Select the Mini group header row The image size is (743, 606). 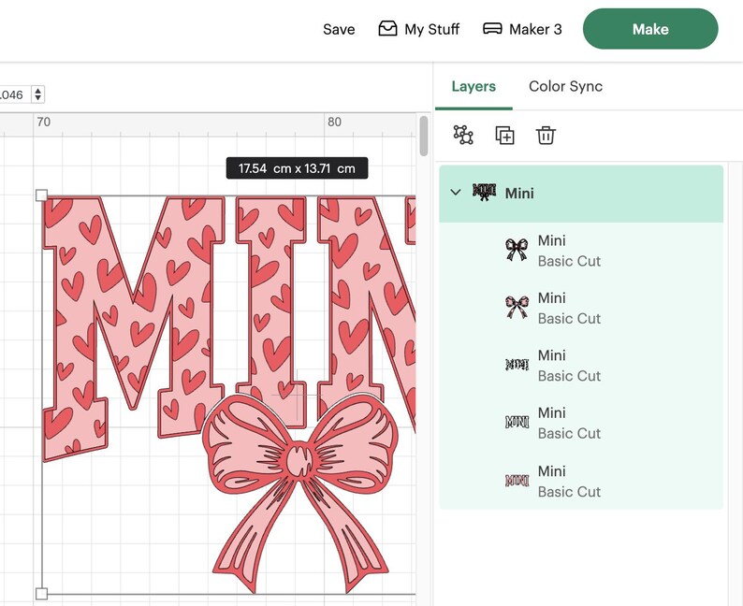pos(581,194)
